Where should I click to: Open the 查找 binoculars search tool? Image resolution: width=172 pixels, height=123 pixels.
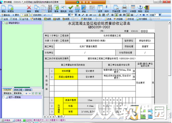click(x=50, y=8)
